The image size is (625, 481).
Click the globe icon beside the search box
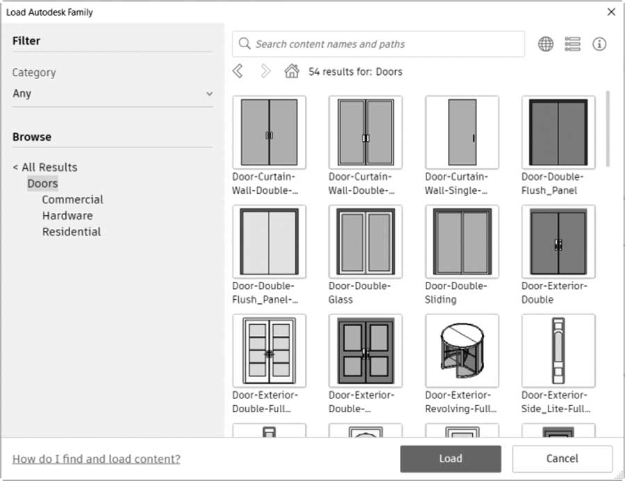(x=546, y=44)
